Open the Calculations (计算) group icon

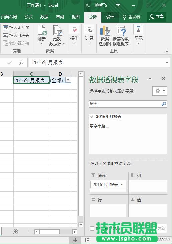[89, 29]
